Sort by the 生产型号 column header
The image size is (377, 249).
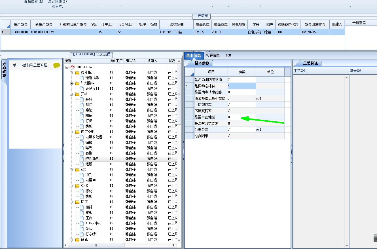click(21, 24)
